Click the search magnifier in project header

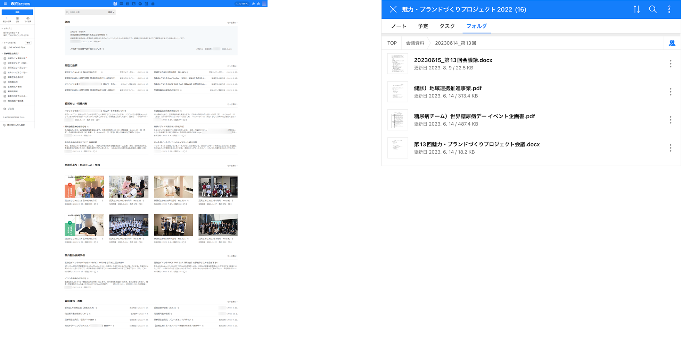653,9
